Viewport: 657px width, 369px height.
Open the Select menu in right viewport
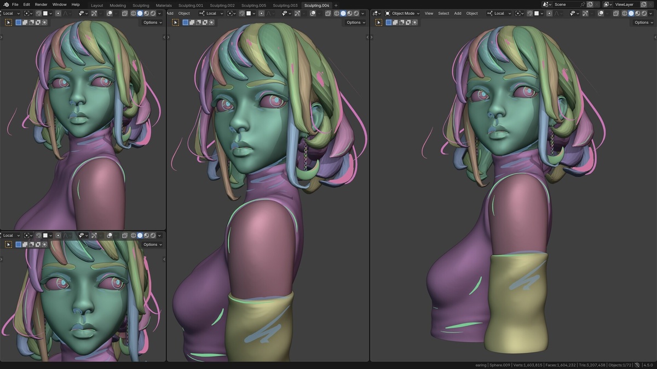coord(443,13)
